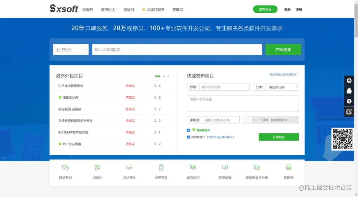The image size is (358, 197).
Task: Open project 生产库房管理系统
Action: 71,86
